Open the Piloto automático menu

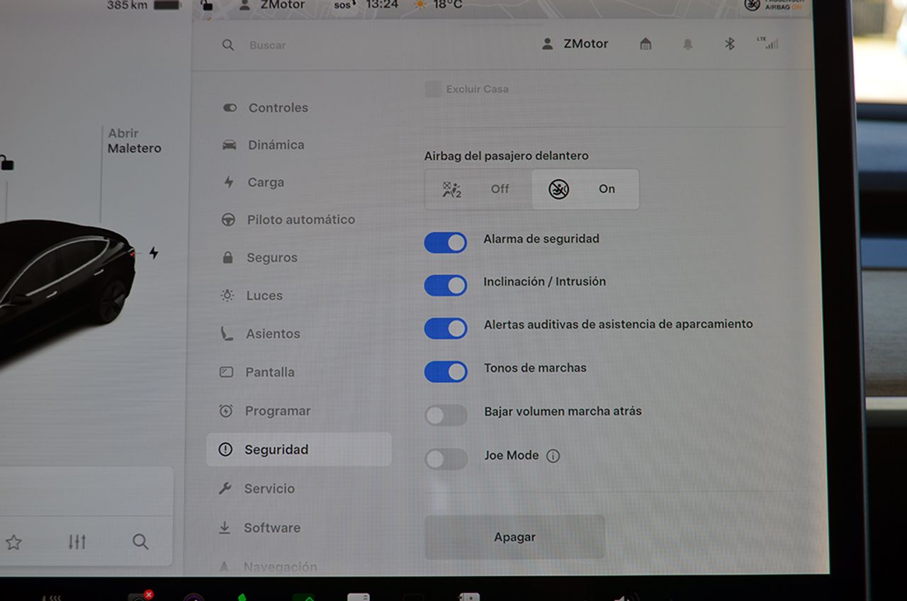pos(300,220)
